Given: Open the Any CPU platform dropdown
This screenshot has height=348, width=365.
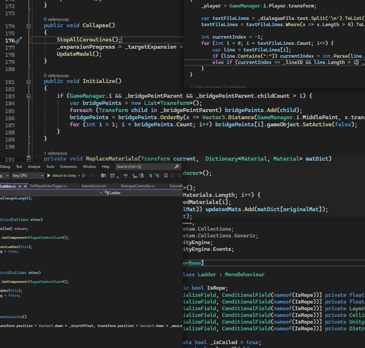Looking at the screenshot, I should click(42, 176).
